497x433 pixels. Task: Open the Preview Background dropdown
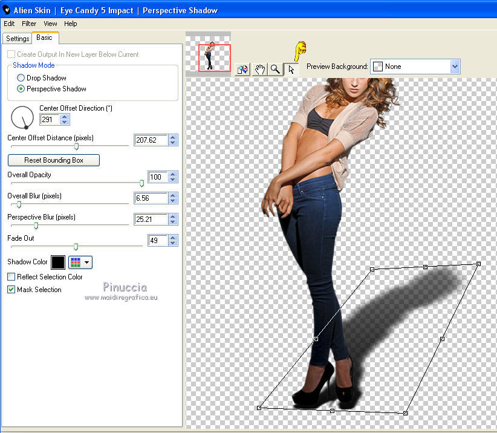(415, 67)
